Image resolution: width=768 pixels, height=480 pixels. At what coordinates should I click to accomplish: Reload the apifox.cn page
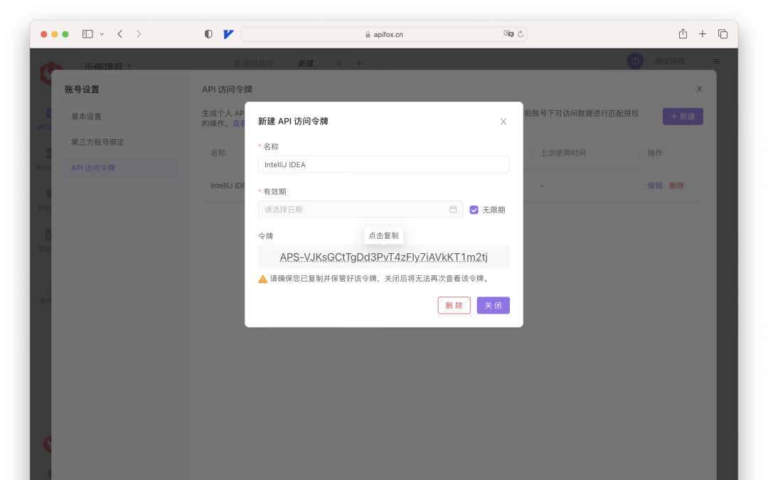(520, 33)
